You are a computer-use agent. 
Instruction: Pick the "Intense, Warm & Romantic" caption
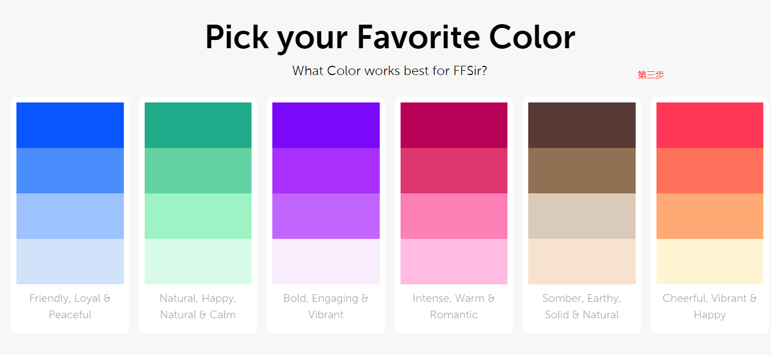[454, 306]
